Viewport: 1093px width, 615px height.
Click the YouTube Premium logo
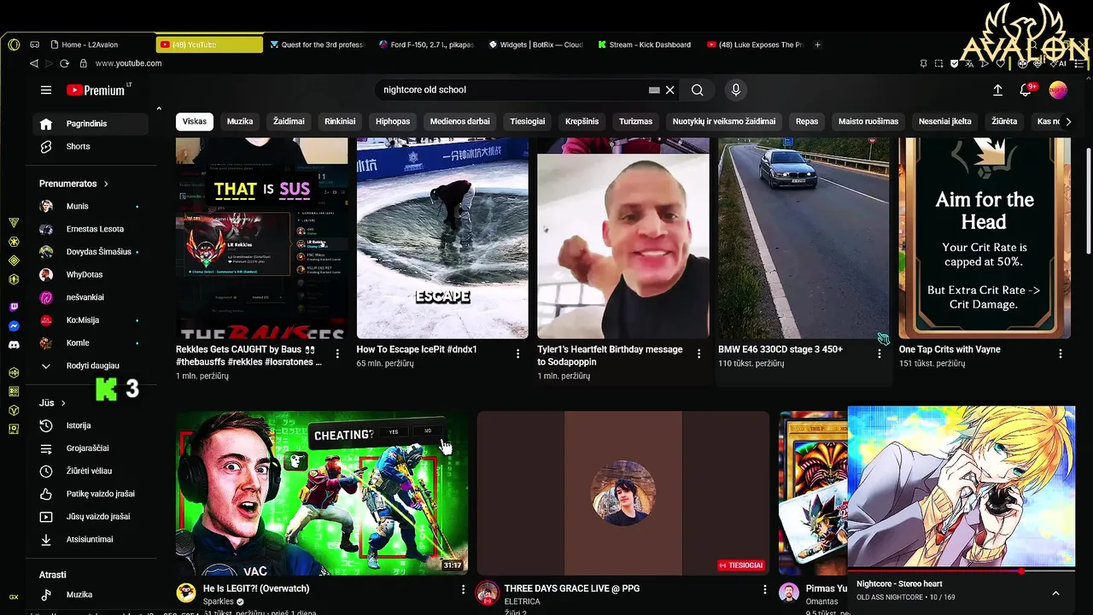pos(96,90)
